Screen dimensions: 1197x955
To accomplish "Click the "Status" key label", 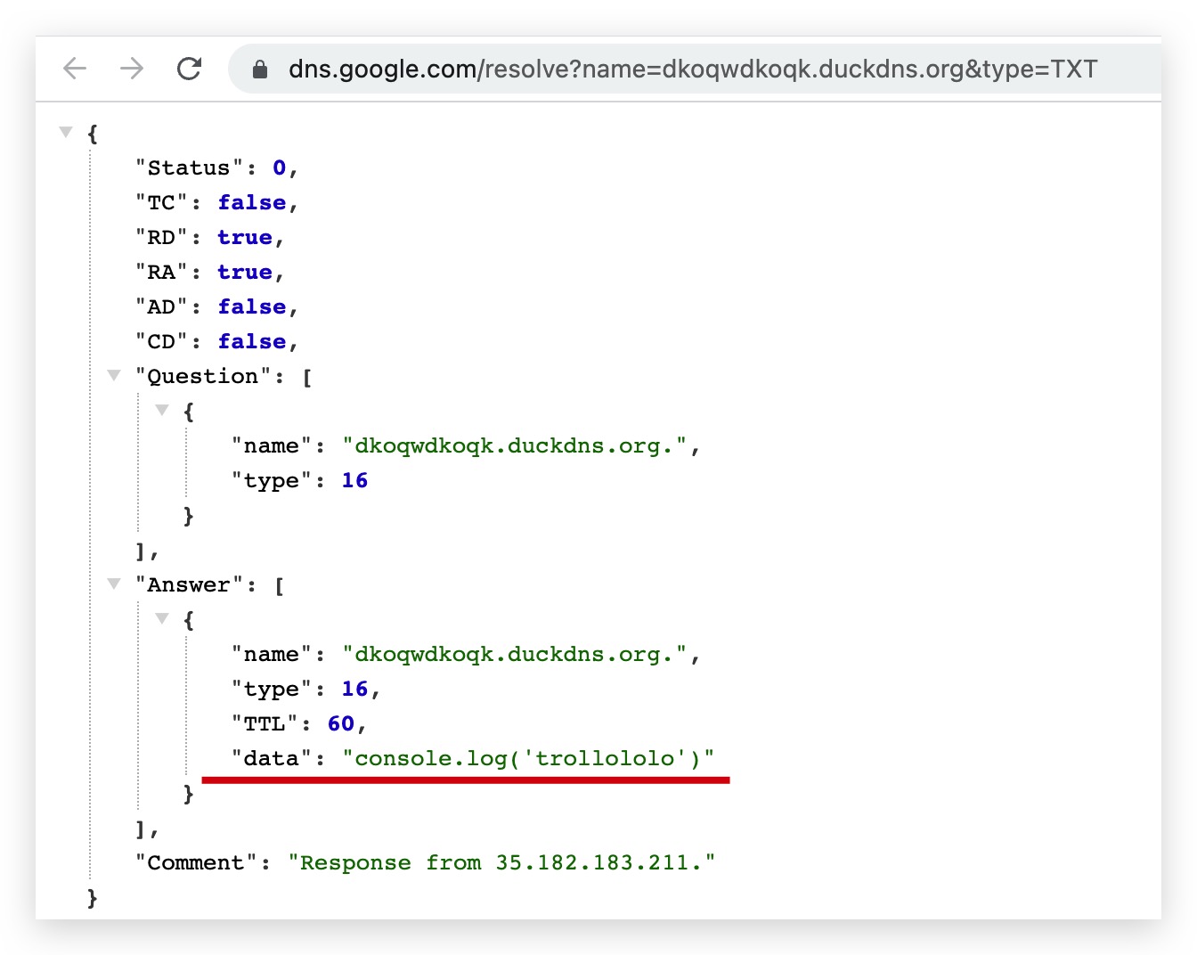I will tap(189, 167).
